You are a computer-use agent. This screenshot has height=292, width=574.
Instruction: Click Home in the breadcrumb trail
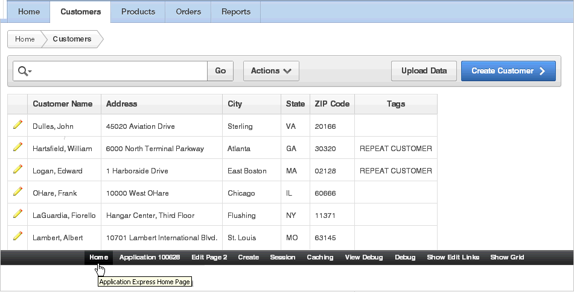coord(25,39)
